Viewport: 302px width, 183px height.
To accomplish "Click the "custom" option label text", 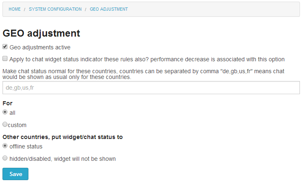I will pyautogui.click(x=17, y=125).
